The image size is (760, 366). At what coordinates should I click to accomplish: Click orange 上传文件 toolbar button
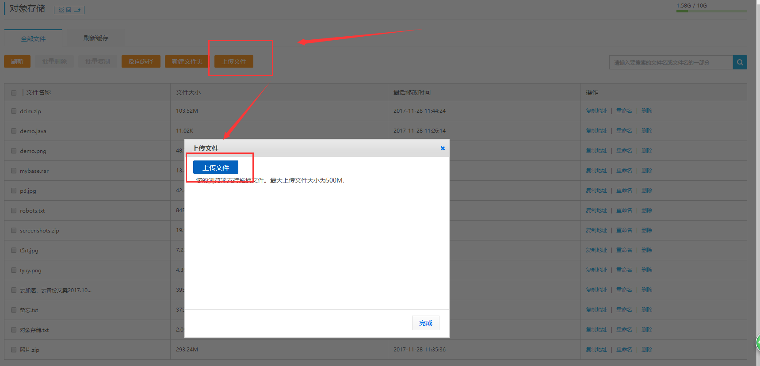(234, 61)
